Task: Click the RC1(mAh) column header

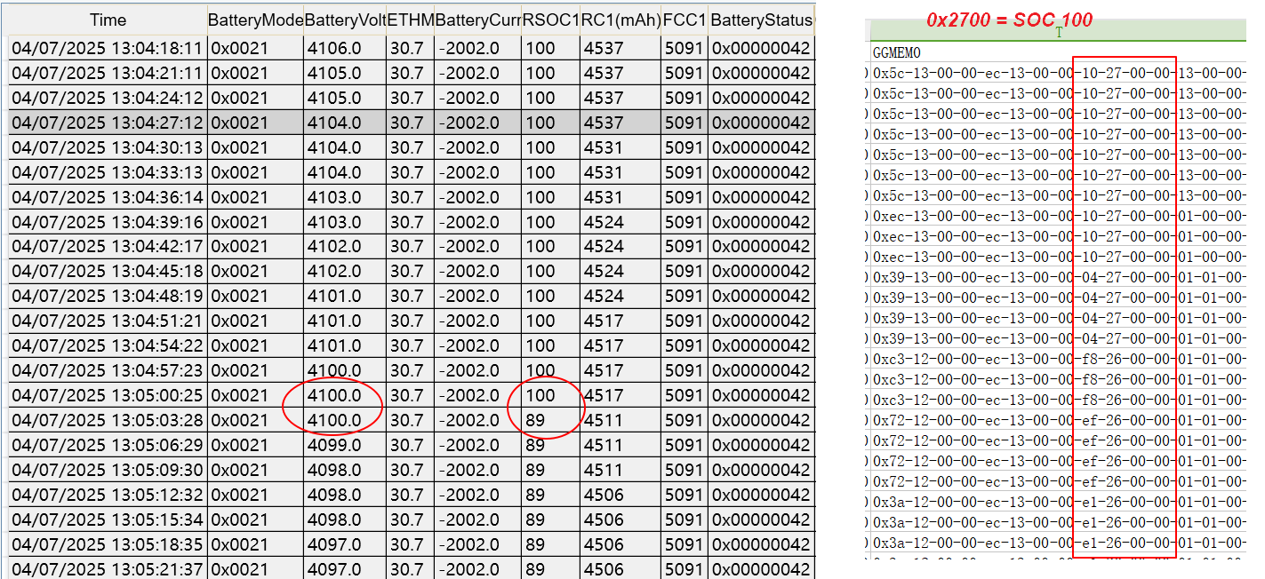Action: 620,20
